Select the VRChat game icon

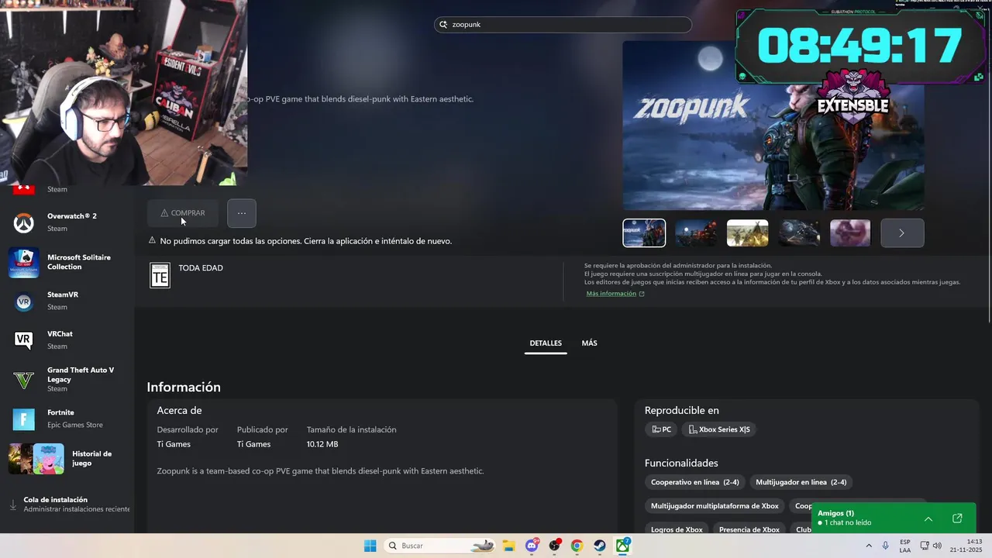[23, 340]
